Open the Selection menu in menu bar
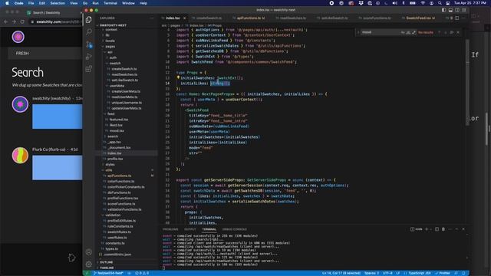The image size is (491, 276). click(x=58, y=3)
